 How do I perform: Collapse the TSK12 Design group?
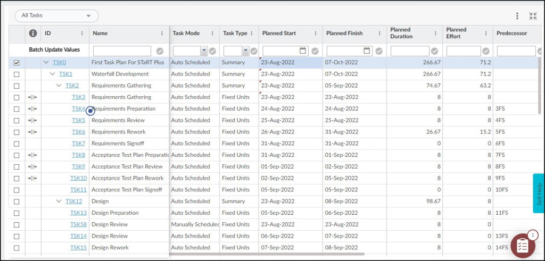[59, 201]
